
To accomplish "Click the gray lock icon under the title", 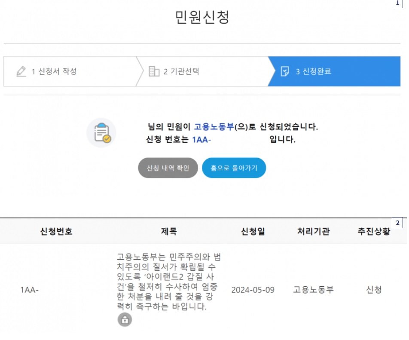I will 125,319.
